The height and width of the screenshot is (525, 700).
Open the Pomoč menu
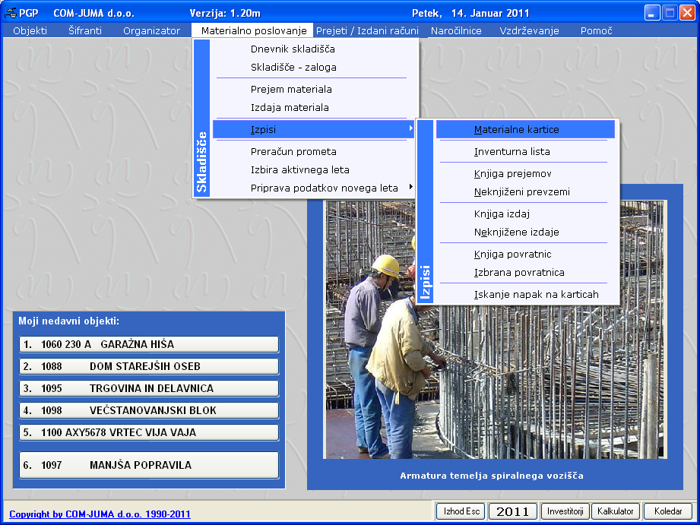tap(596, 31)
